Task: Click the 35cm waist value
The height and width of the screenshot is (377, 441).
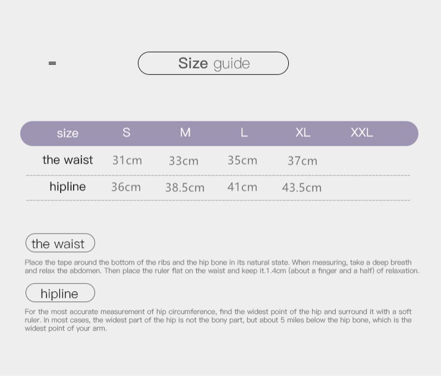Action: pos(242,161)
